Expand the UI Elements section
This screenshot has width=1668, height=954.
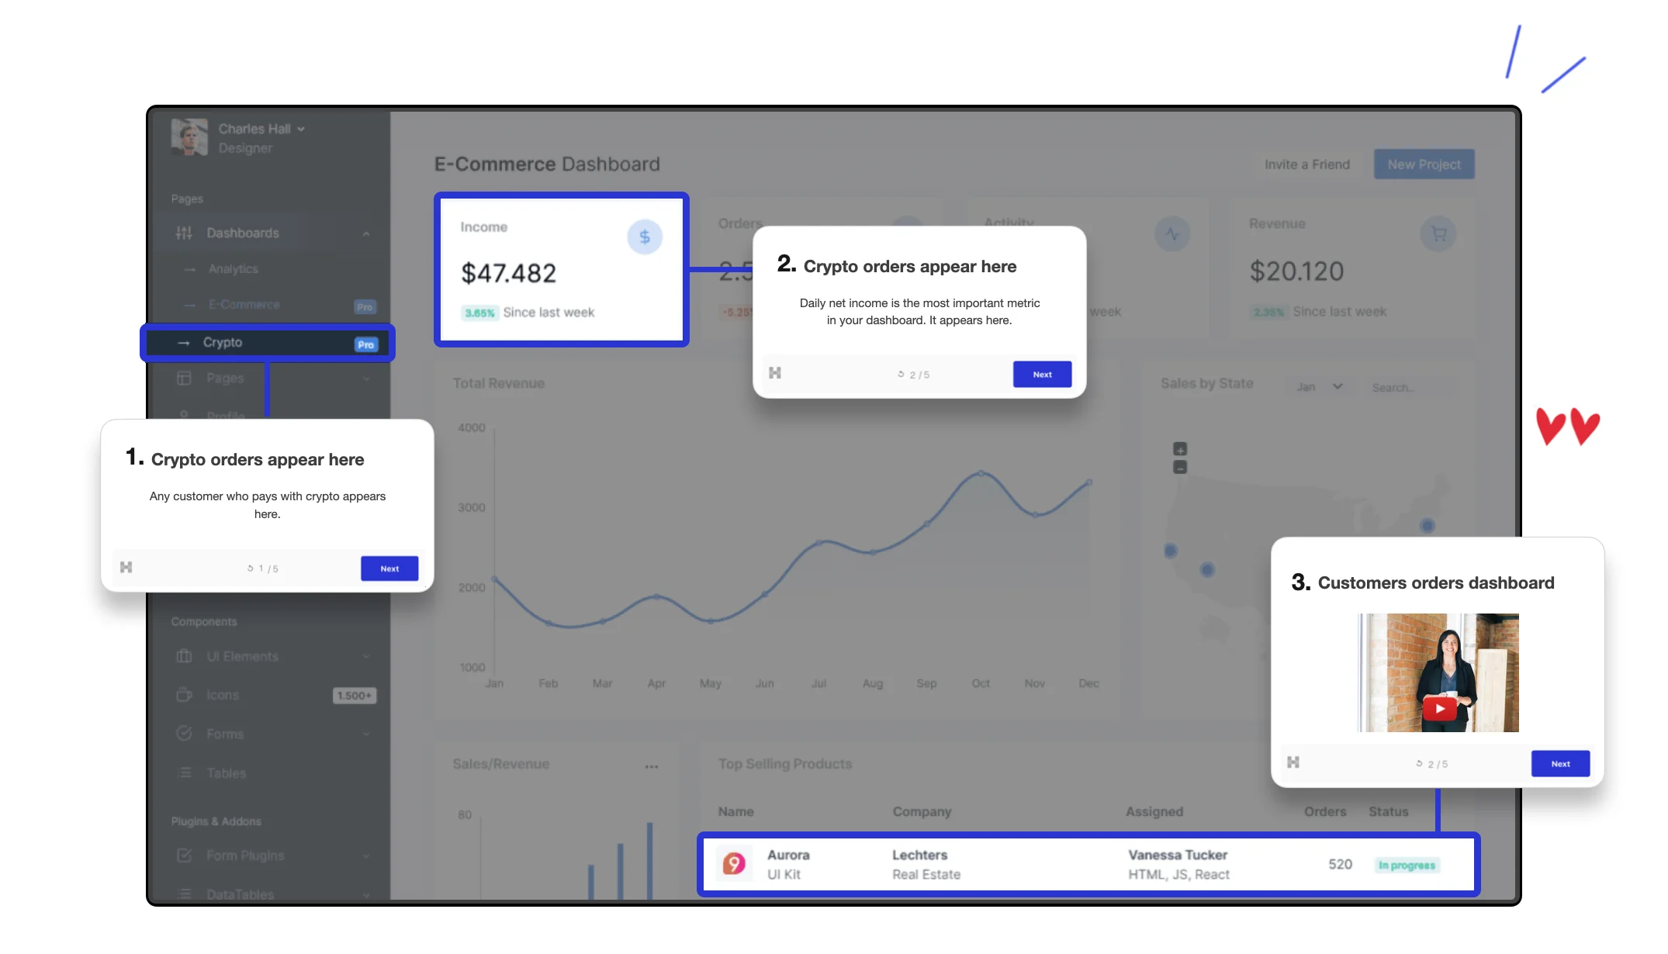(366, 656)
